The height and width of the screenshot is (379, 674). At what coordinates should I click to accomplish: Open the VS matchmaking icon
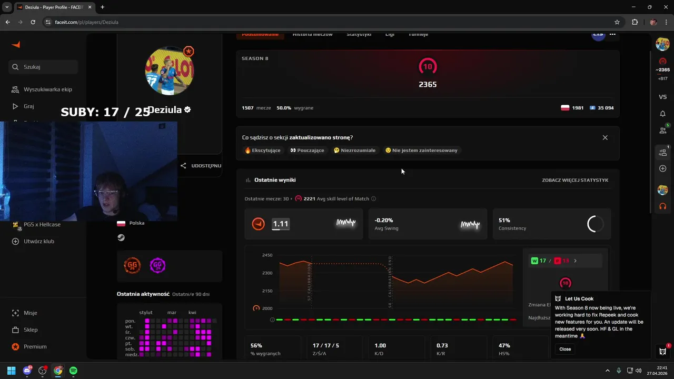coord(662,97)
